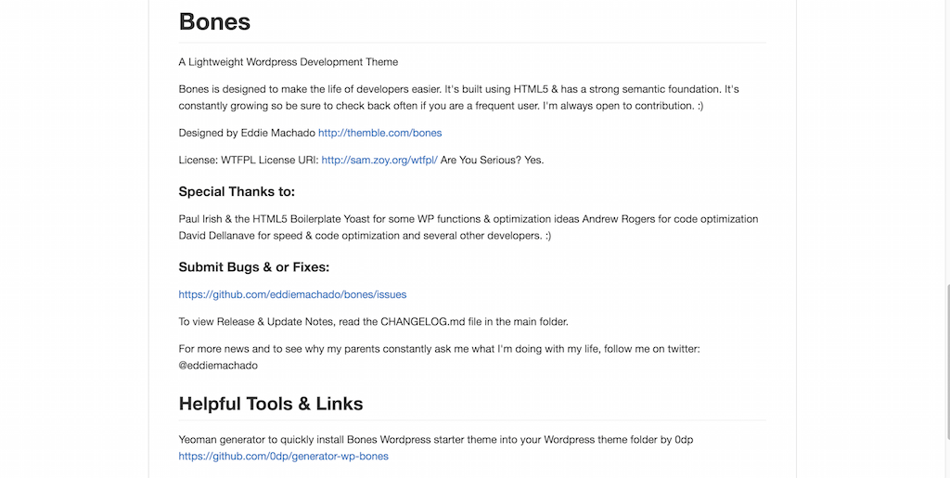The height and width of the screenshot is (478, 950).
Task: Visit the github bones issues link
Action: pos(292,294)
